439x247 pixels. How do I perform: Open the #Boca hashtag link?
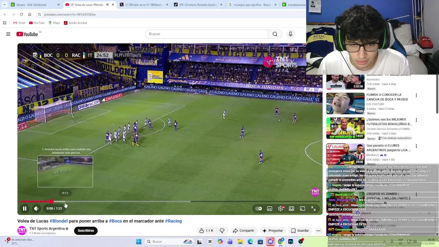[x=115, y=221]
